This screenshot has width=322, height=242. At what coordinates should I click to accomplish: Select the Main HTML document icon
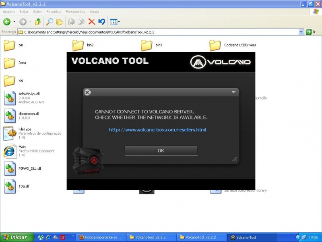click(x=10, y=151)
